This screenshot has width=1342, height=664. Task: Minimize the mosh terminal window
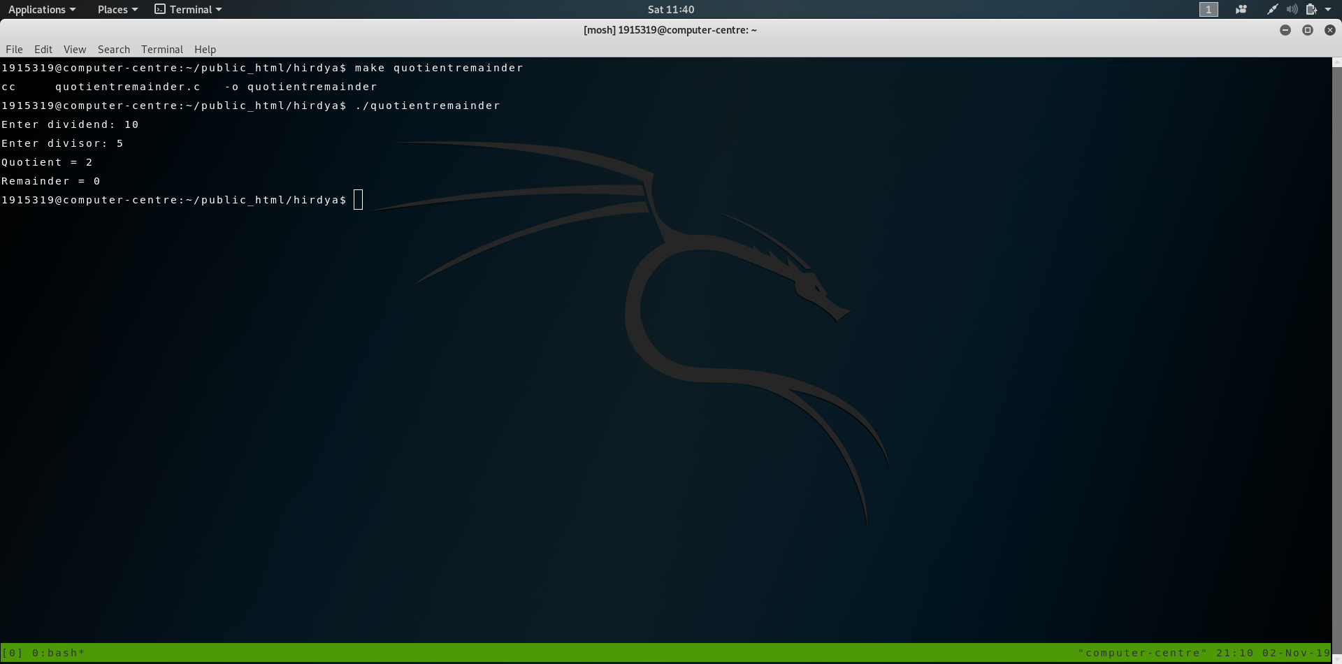[1285, 30]
